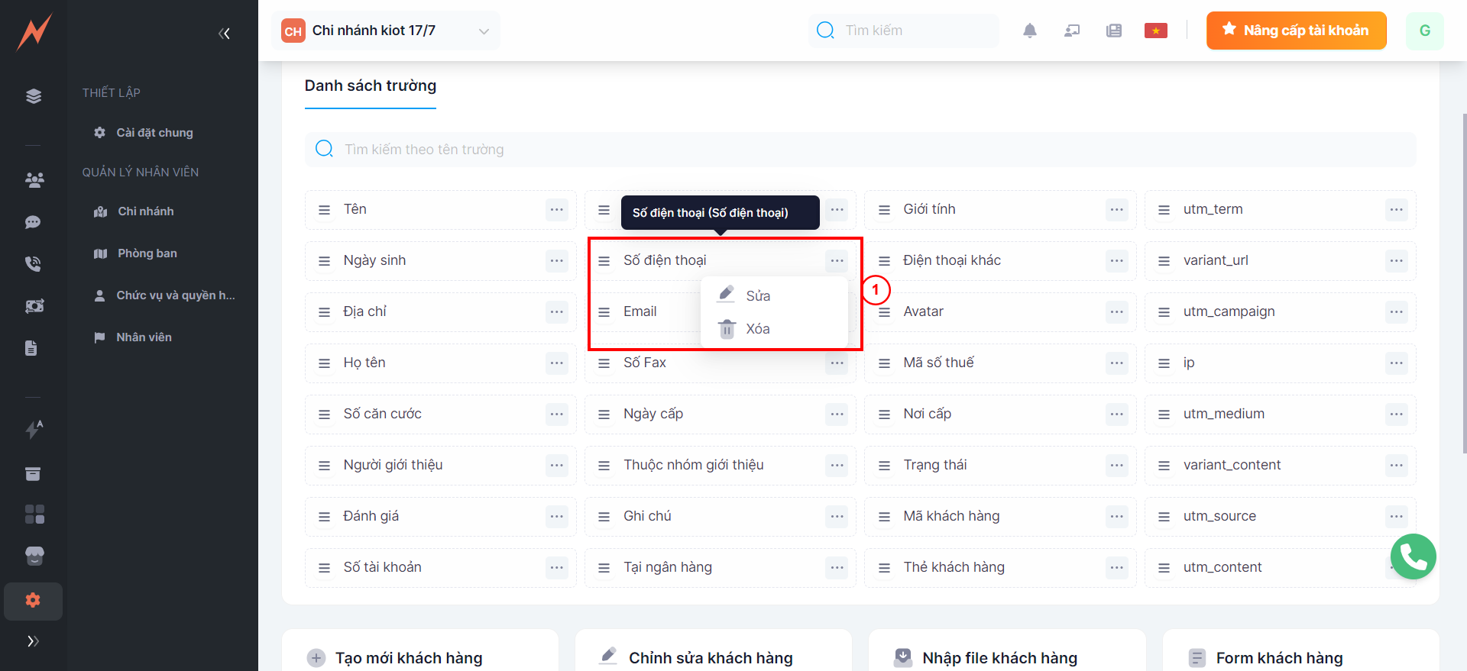Expand the left sidebar with bottom chevrons

coord(33,641)
